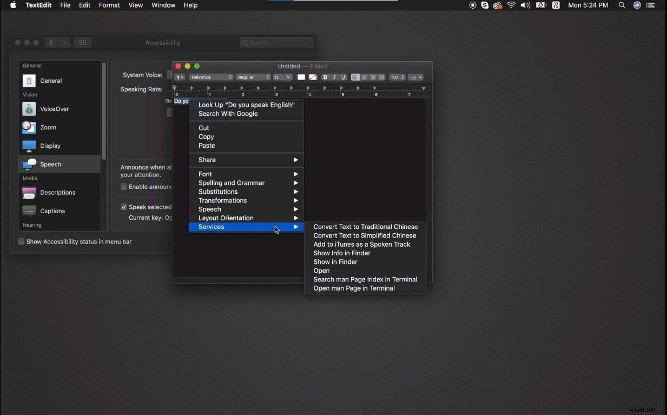Toggle the Speak selected text checkbox
Viewport: 667px width, 415px height.
[x=124, y=207]
